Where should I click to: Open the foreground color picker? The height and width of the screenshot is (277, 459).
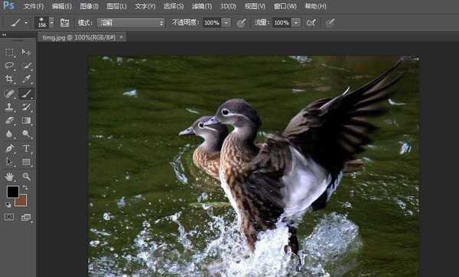12,192
